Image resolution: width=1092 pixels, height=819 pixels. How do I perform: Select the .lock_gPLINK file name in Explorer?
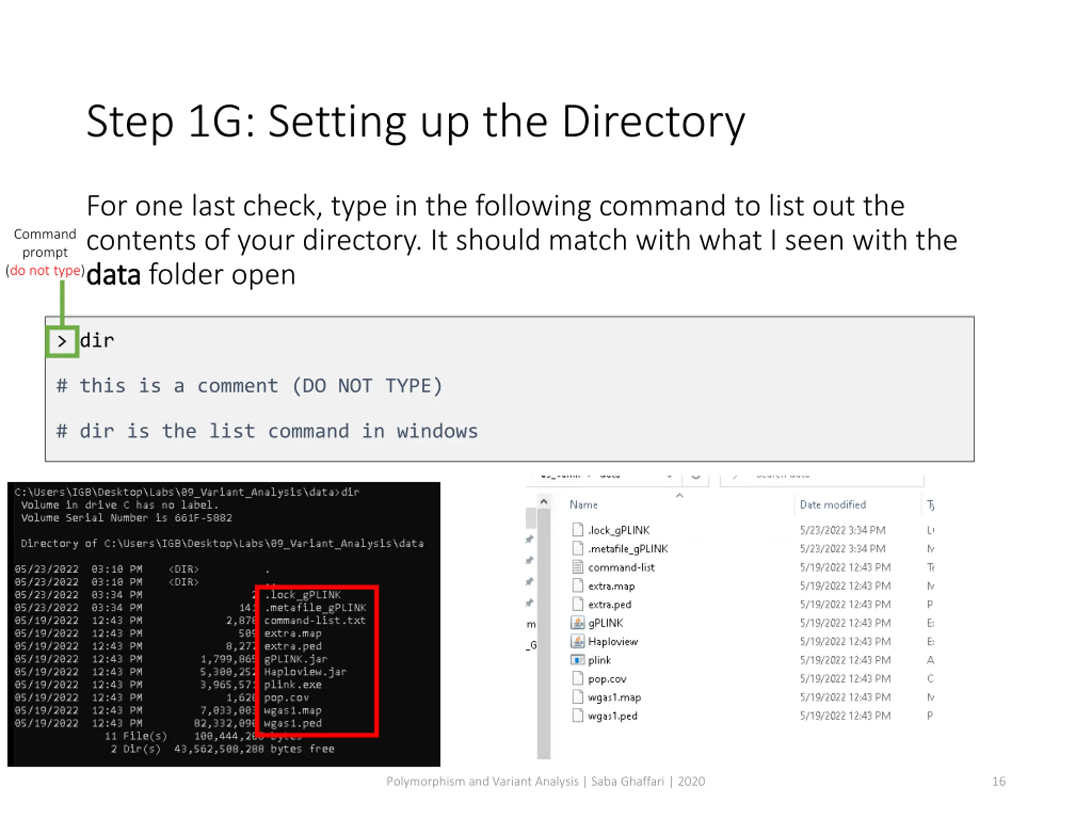(619, 530)
